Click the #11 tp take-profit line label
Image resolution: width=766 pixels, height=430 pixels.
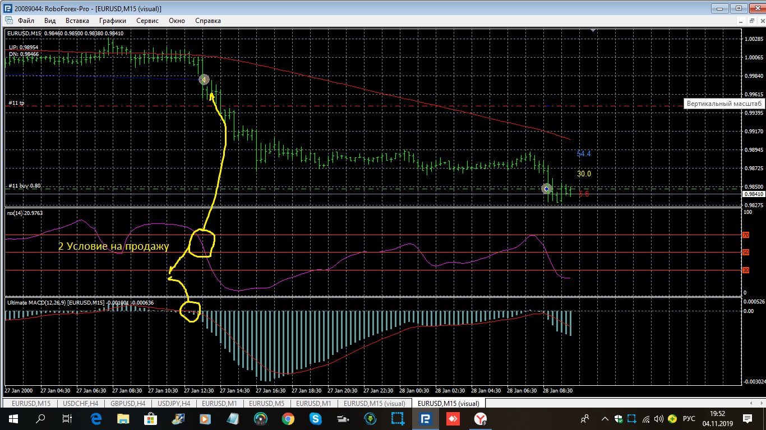16,103
